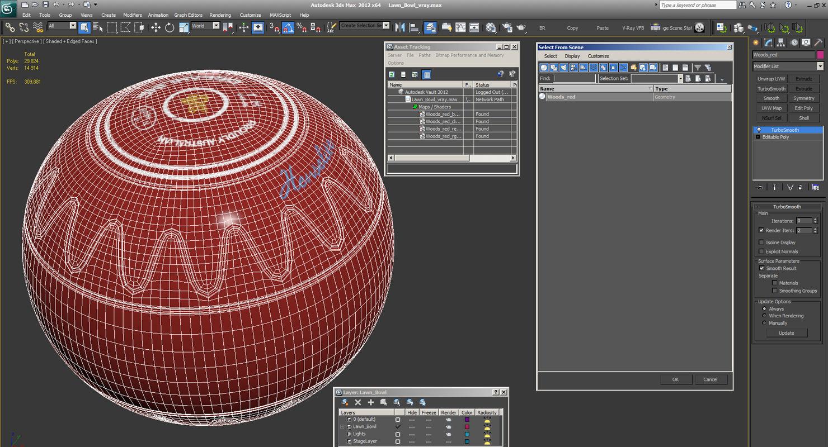Toggle the Smooth Result checkbox
This screenshot has height=447, width=828.
(x=761, y=268)
